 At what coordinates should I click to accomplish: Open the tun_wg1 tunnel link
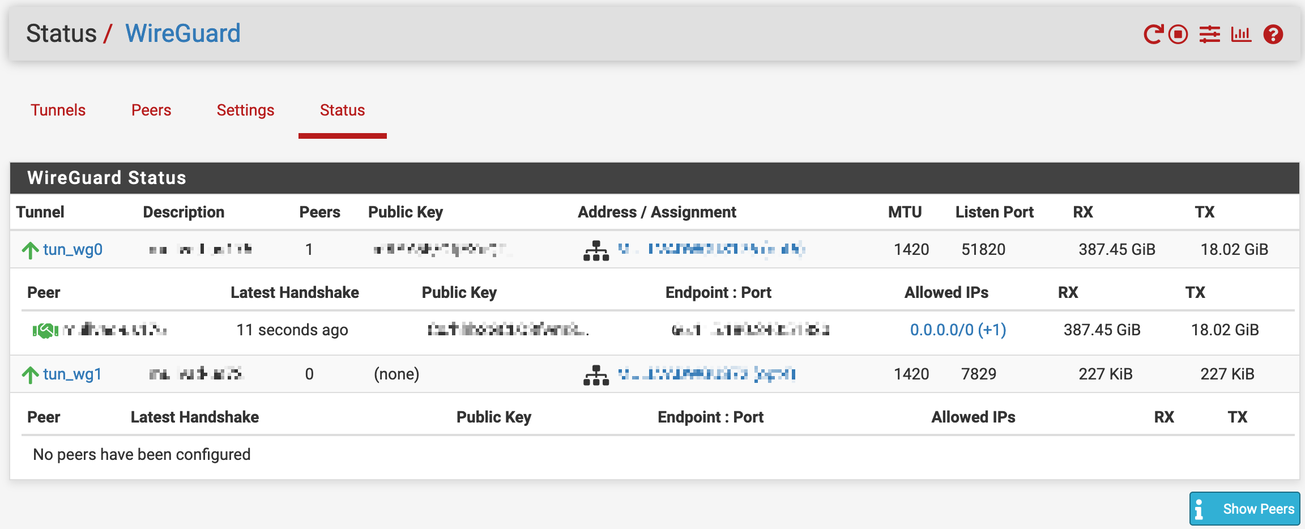pyautogui.click(x=72, y=374)
